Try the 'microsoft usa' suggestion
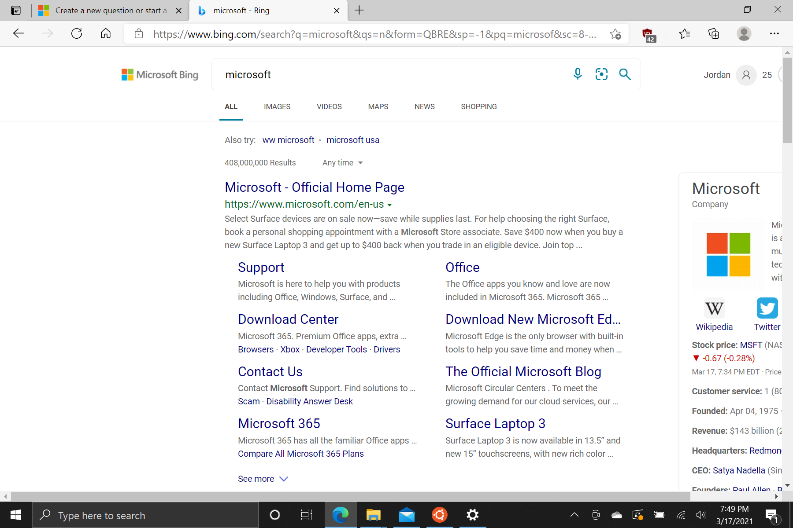793x528 pixels. click(353, 140)
